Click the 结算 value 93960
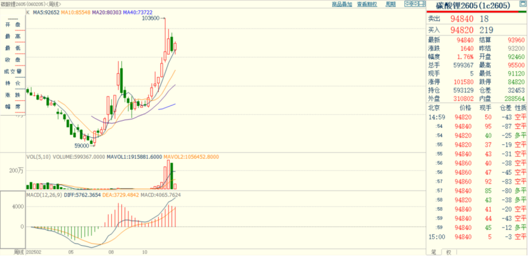 pos(516,40)
